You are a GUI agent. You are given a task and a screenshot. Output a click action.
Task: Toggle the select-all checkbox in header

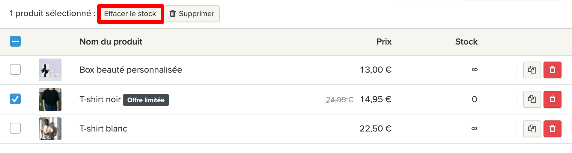[x=15, y=41]
